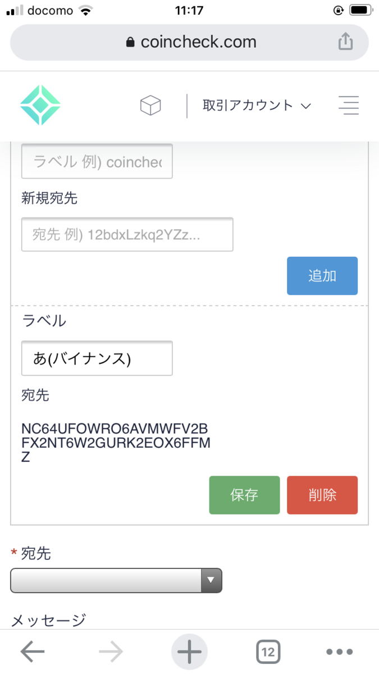Image resolution: width=379 pixels, height=674 pixels.
Task: Open a new tab with the plus icon
Action: tap(189, 652)
